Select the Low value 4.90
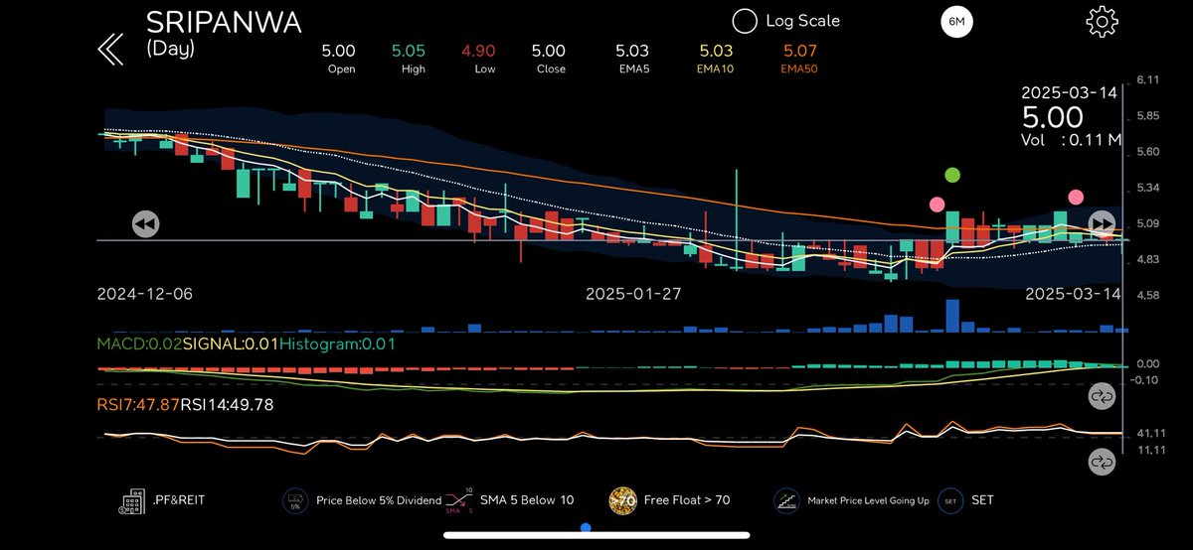This screenshot has width=1193, height=550. (478, 51)
